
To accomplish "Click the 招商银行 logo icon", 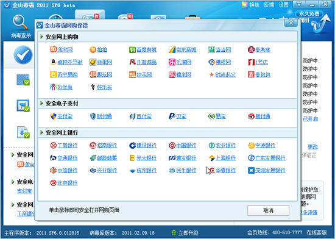I will point(93,145).
